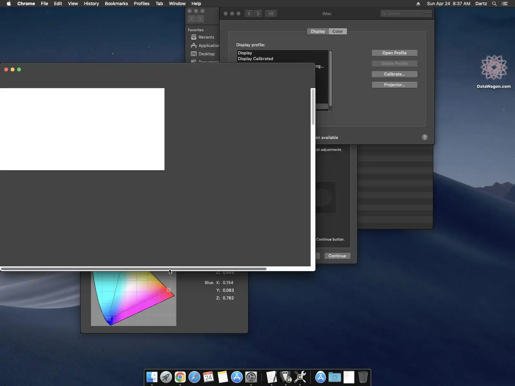Open Spotlight search in menu bar
515x386 pixels.
point(494,4)
